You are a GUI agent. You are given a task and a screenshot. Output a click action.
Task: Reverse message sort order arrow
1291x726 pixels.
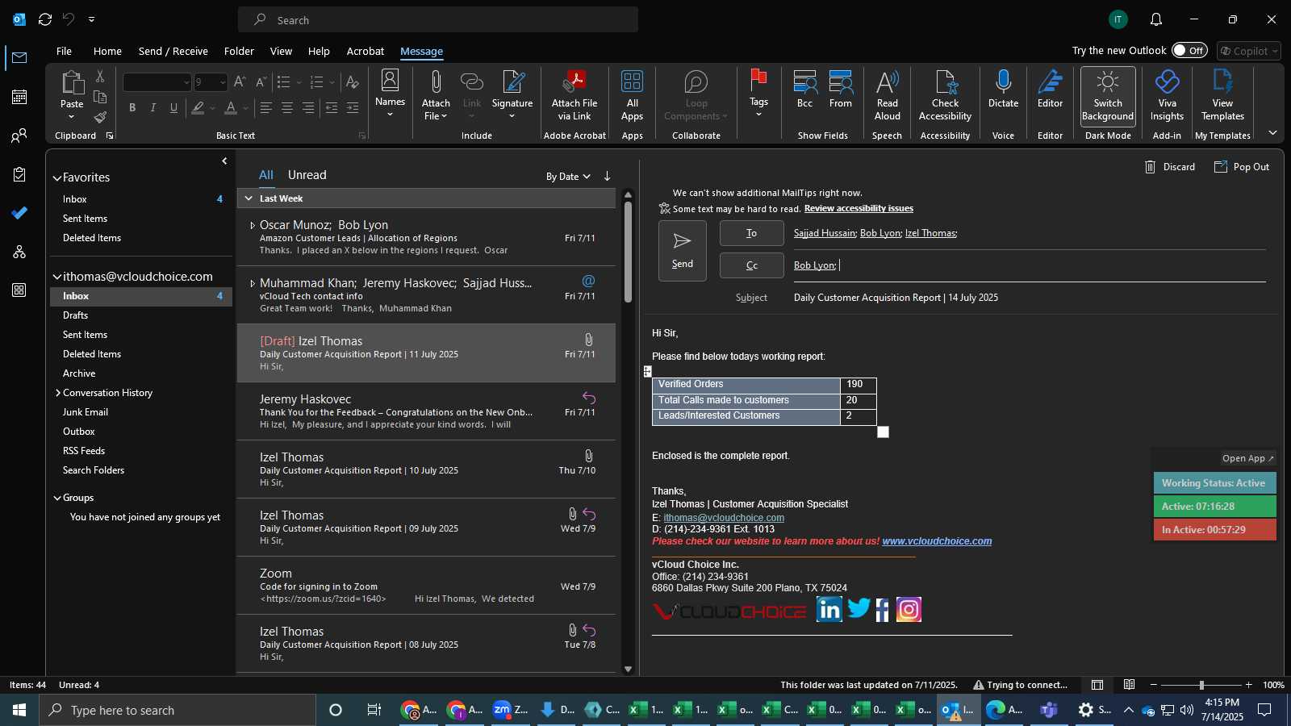[607, 176]
